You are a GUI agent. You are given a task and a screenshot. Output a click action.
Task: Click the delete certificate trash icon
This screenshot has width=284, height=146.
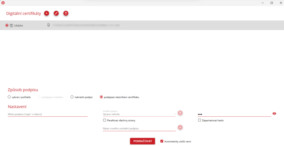click(66, 13)
